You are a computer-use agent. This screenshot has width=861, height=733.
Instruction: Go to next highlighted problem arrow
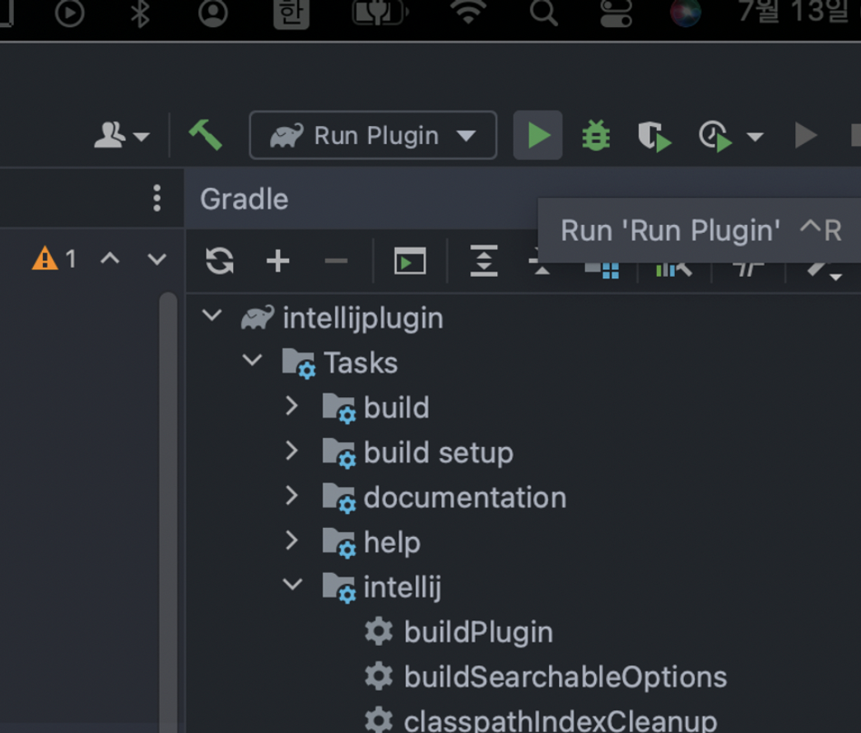[x=157, y=259]
